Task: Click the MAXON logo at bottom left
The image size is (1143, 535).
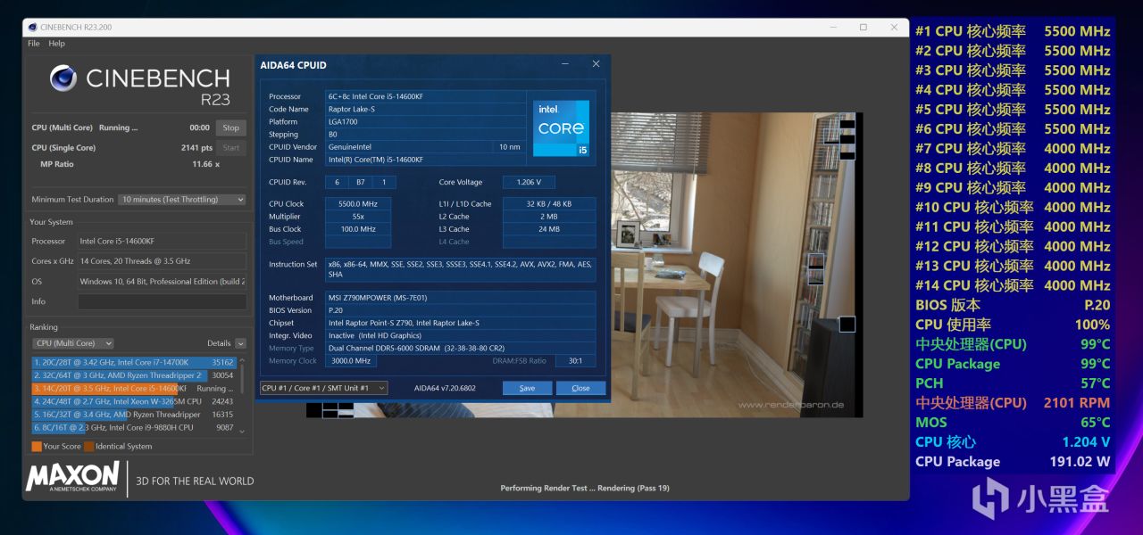Action: tap(72, 477)
